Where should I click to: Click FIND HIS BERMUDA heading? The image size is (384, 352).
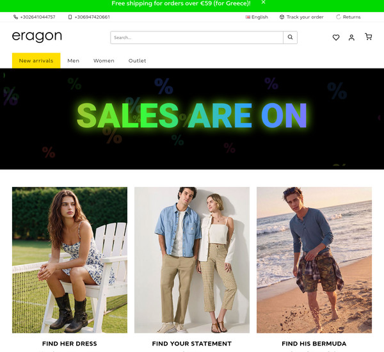coord(314,344)
